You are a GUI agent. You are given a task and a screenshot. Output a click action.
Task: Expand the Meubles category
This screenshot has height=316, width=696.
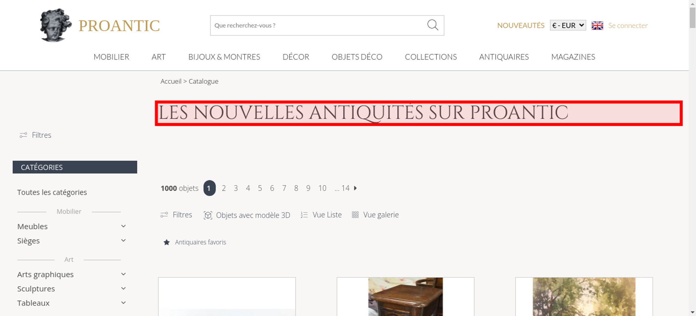(123, 226)
